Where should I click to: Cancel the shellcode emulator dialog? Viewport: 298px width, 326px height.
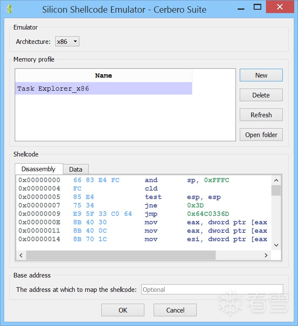175,310
